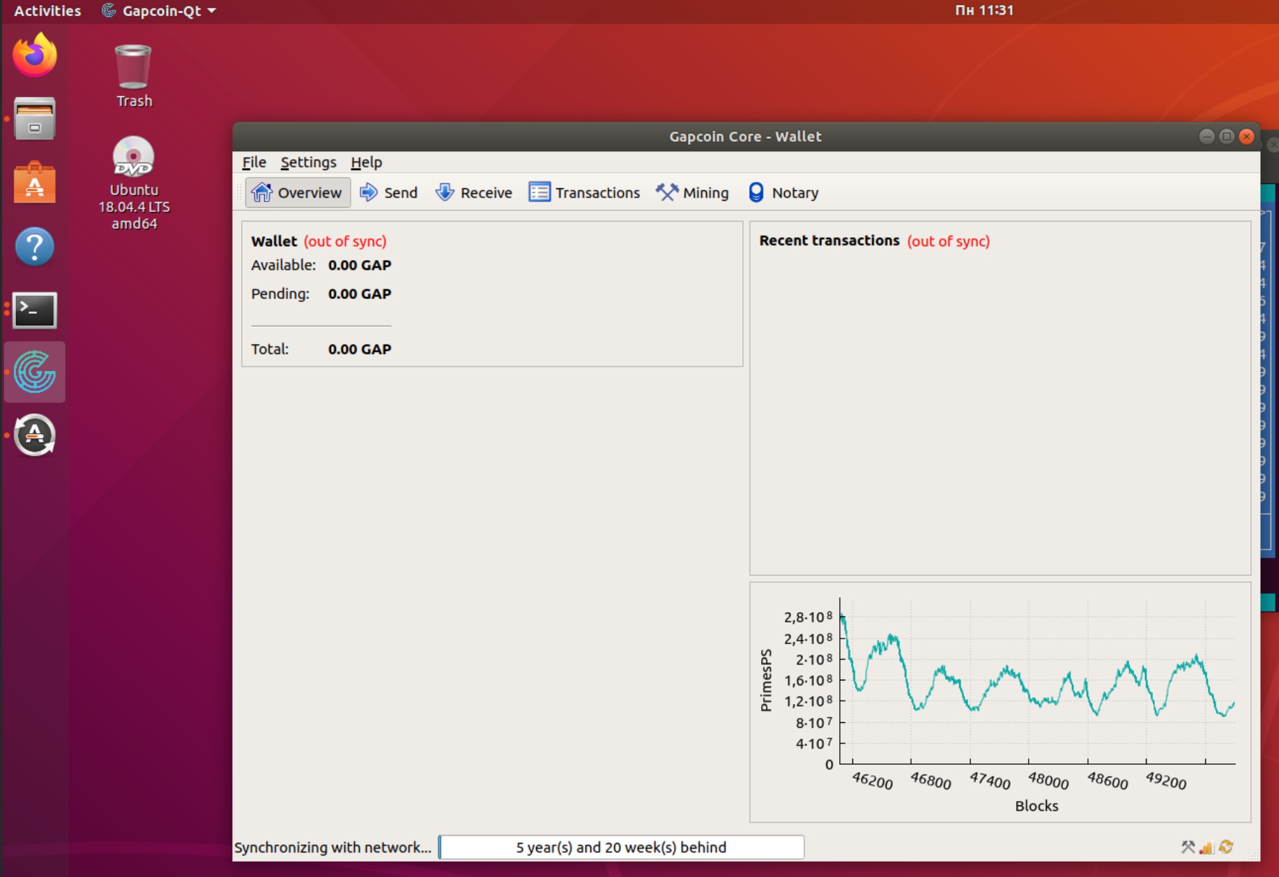1279x877 pixels.
Task: Switch to the Send tab
Action: click(389, 192)
